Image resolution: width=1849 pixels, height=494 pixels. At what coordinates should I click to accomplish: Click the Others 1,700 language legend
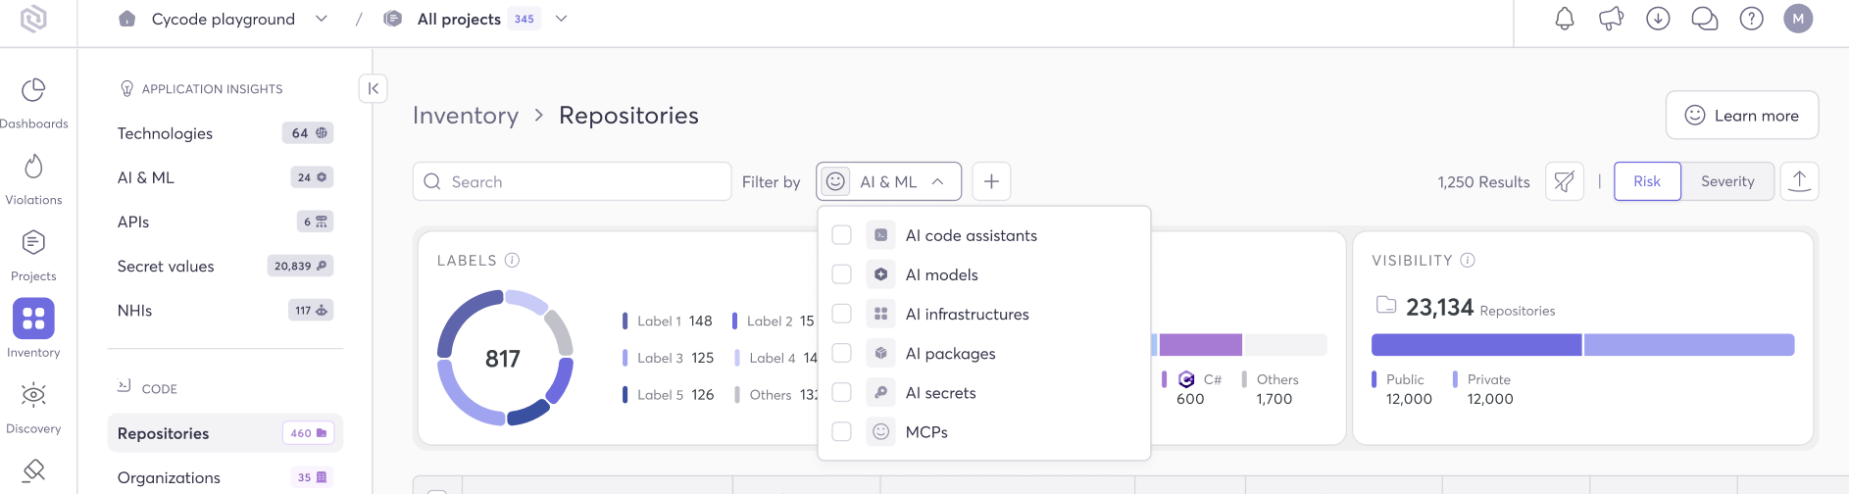tap(1271, 389)
